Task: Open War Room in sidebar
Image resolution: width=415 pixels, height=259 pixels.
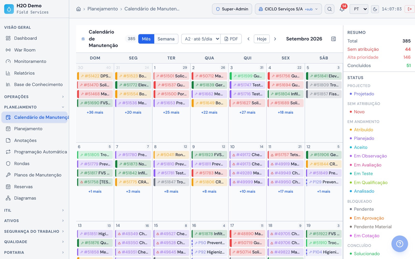Action: (x=34, y=50)
